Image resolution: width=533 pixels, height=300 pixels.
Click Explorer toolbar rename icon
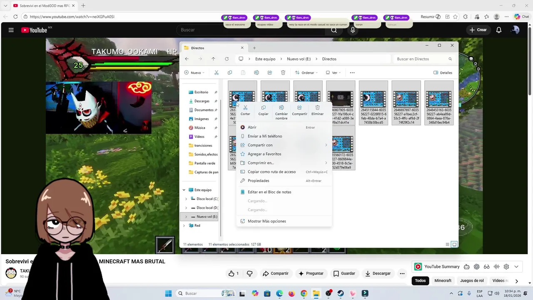257,72
